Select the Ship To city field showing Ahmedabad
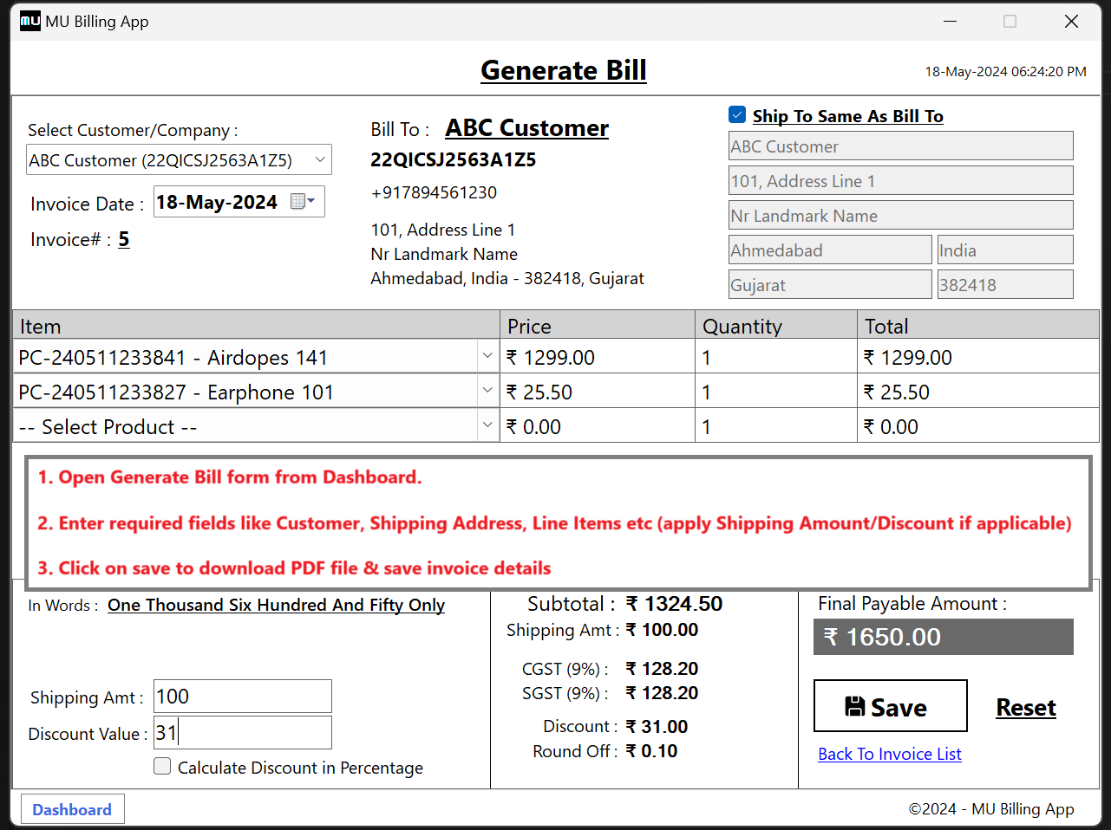This screenshot has width=1111, height=830. [x=829, y=250]
